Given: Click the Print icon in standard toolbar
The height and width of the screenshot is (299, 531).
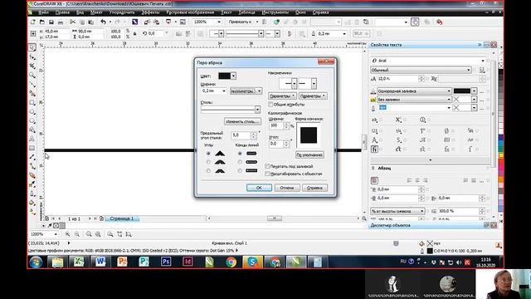Looking at the screenshot, I should tap(61, 22).
